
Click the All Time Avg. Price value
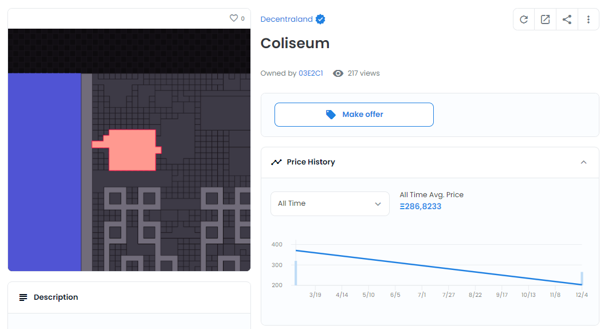[421, 206]
